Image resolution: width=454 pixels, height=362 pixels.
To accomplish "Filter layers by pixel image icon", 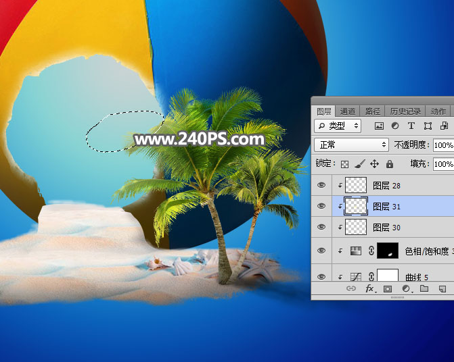I will (x=379, y=126).
